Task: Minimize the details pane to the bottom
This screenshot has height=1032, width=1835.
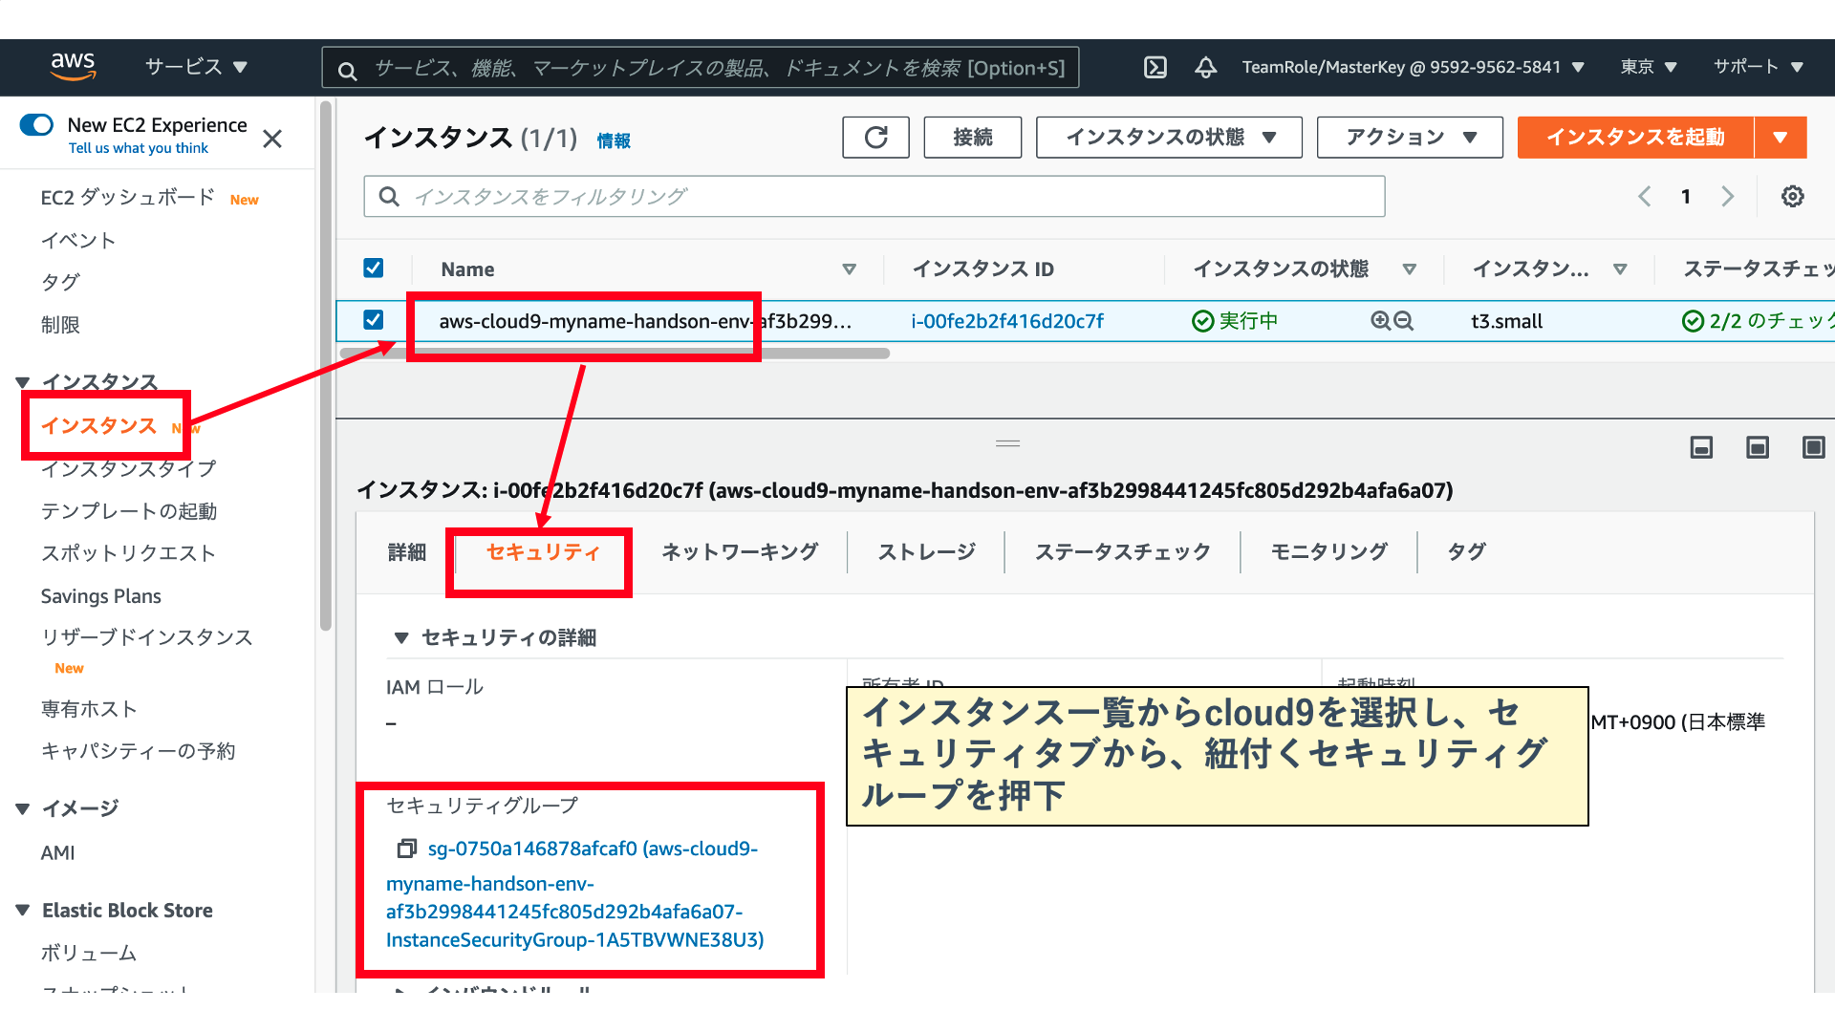Action: [1701, 447]
